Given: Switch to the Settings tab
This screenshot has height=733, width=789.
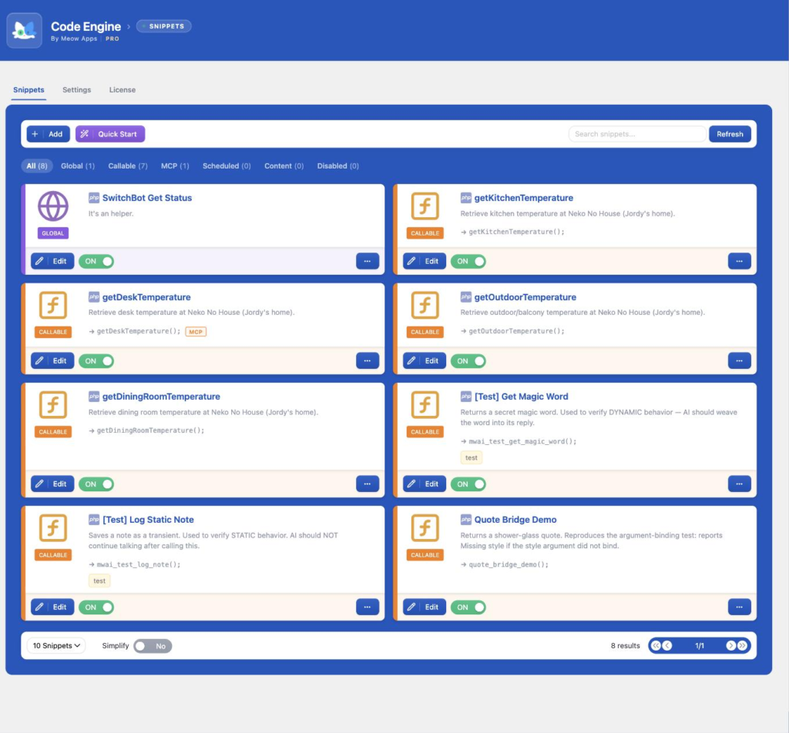Looking at the screenshot, I should click(x=76, y=89).
